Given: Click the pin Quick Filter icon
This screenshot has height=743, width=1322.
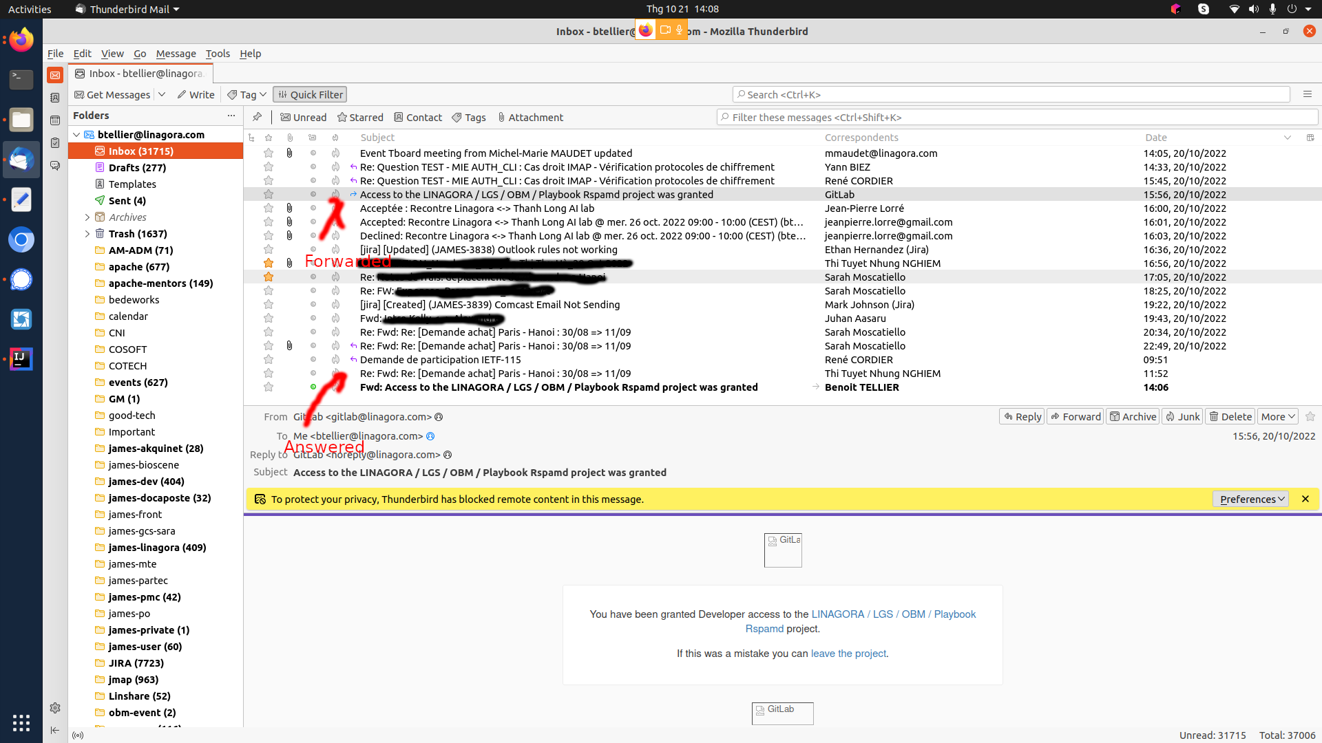Looking at the screenshot, I should coord(257,117).
